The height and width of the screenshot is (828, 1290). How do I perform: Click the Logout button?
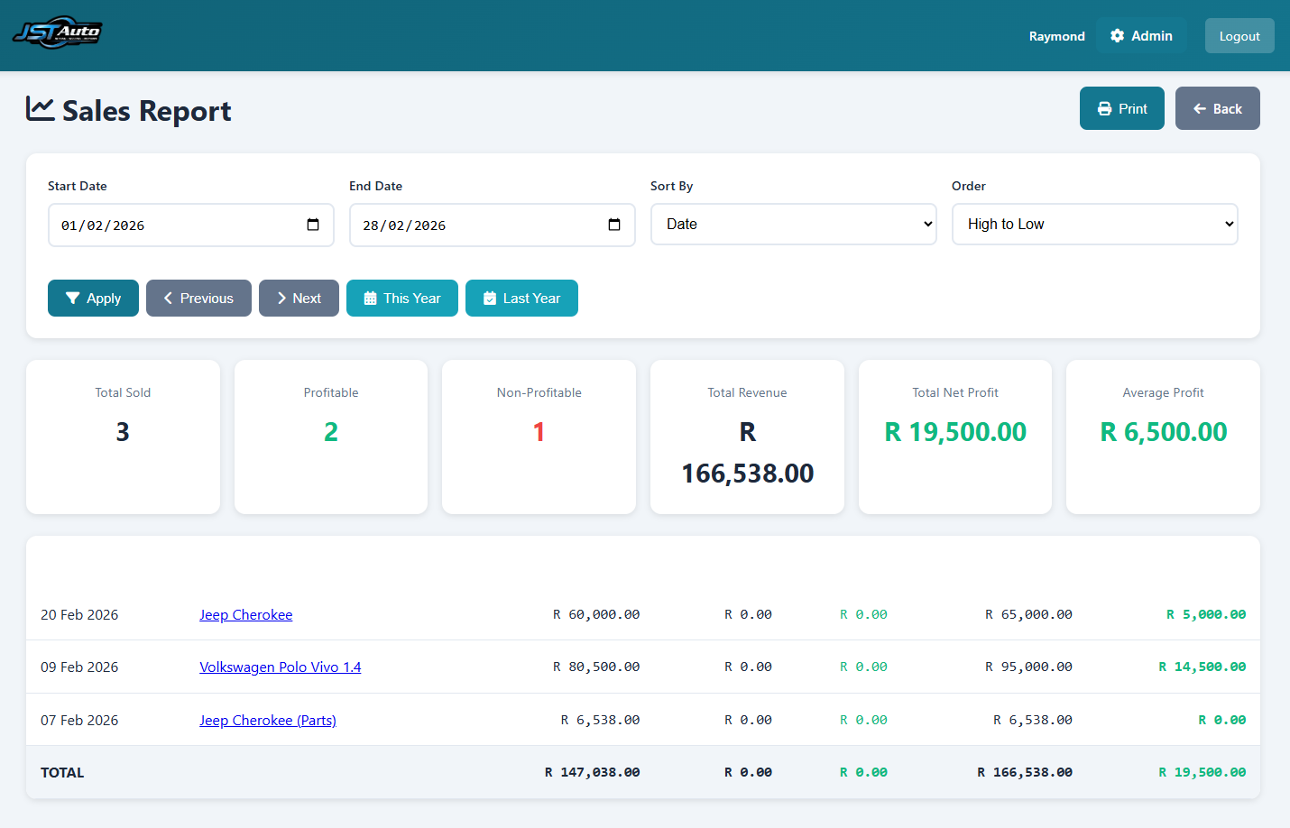click(x=1239, y=35)
